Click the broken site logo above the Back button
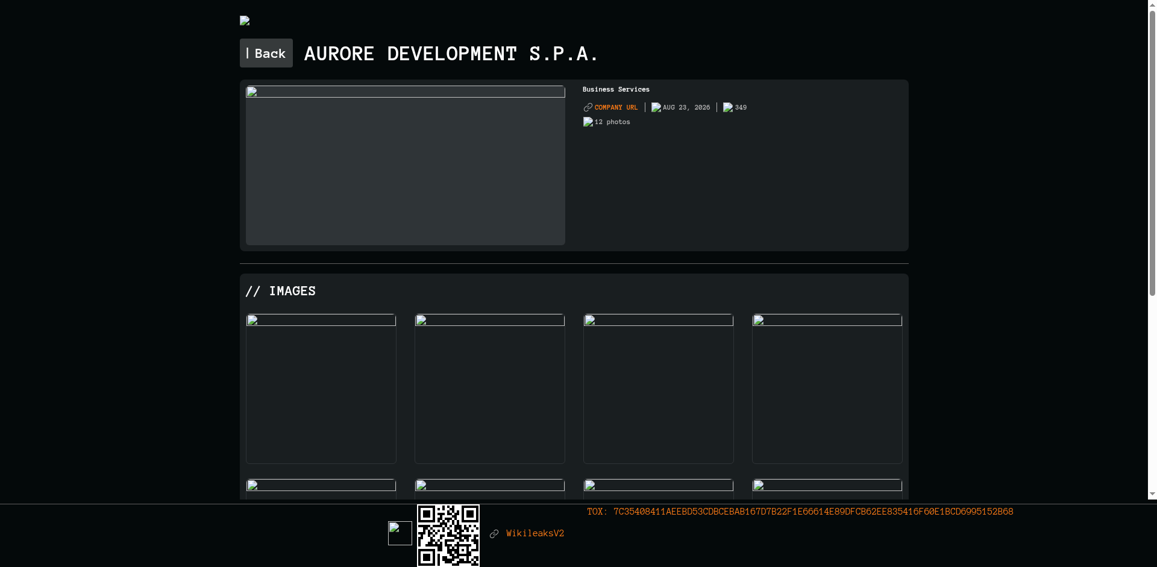Screen dimensions: 1157x567 (245, 20)
